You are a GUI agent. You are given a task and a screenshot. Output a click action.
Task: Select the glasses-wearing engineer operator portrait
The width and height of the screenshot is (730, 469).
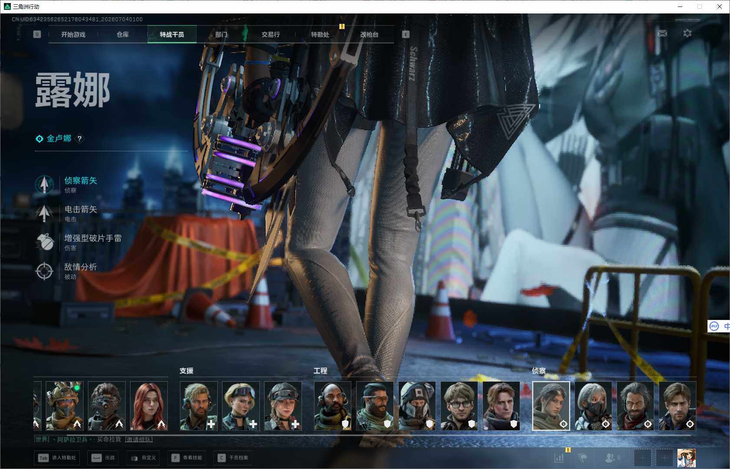(x=459, y=406)
